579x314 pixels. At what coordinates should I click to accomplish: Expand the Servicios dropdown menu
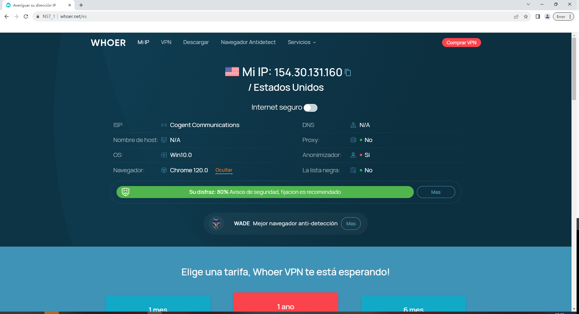pos(301,42)
